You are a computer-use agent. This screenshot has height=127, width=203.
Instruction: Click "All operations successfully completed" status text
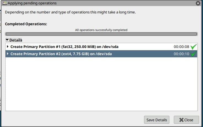[x=101, y=30]
